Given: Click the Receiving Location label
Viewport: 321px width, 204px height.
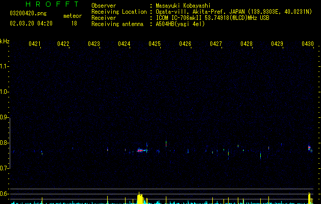Looking at the screenshot, I should coord(119,12).
